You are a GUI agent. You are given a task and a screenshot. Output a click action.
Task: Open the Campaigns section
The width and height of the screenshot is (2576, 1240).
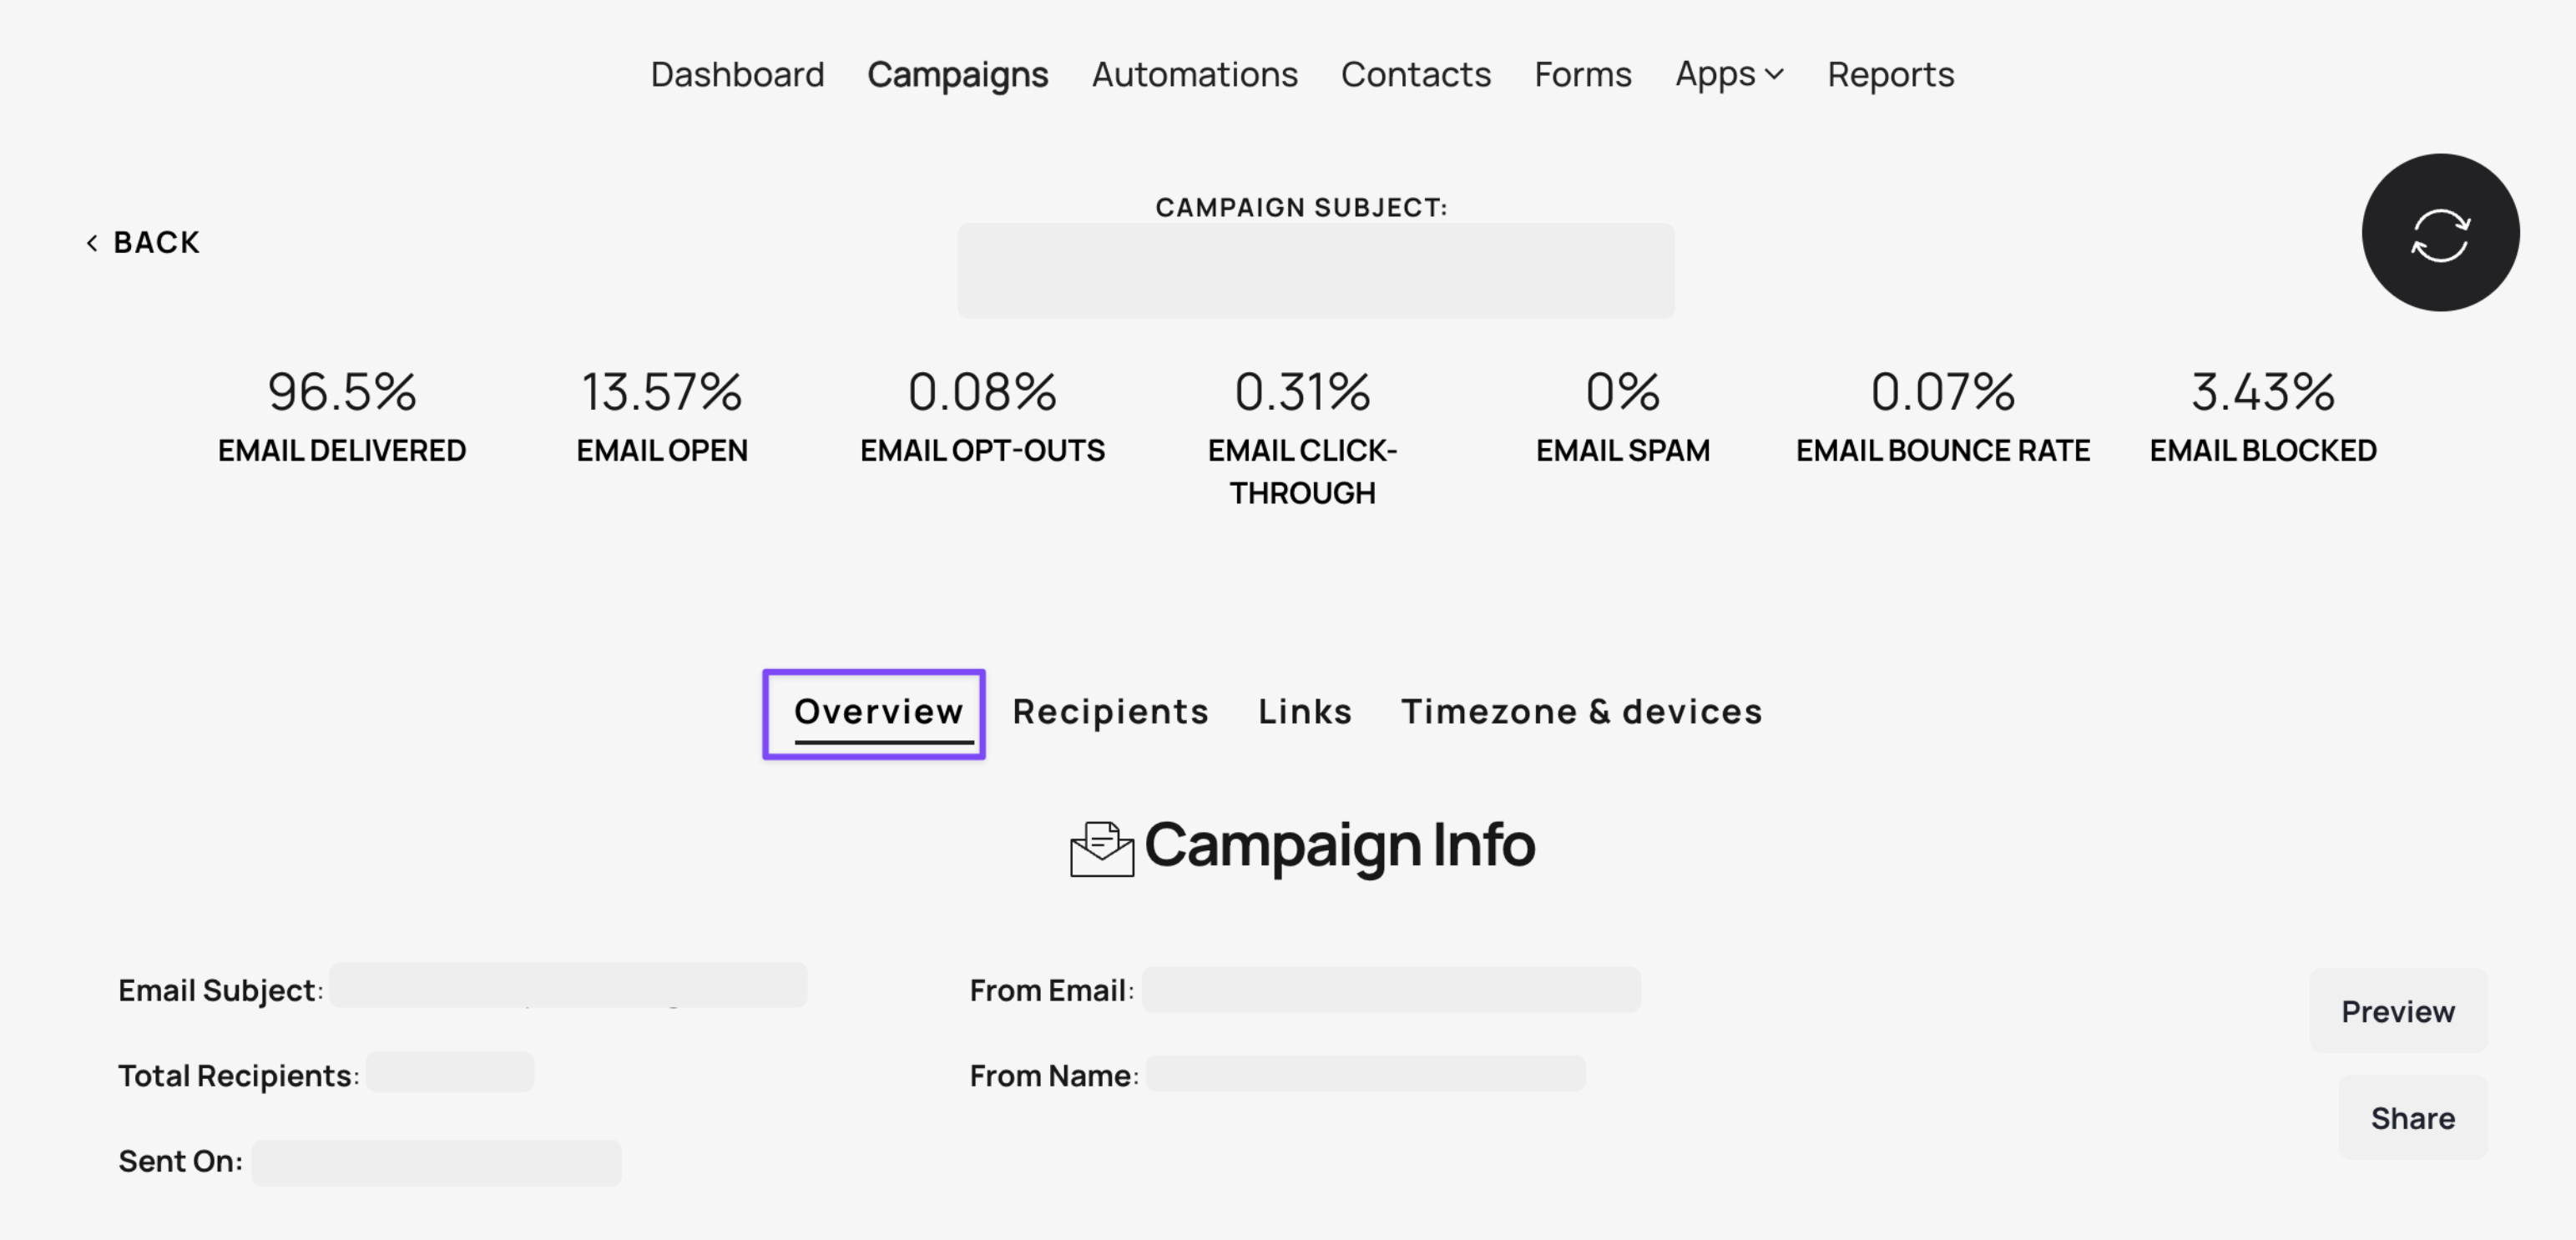pos(957,75)
